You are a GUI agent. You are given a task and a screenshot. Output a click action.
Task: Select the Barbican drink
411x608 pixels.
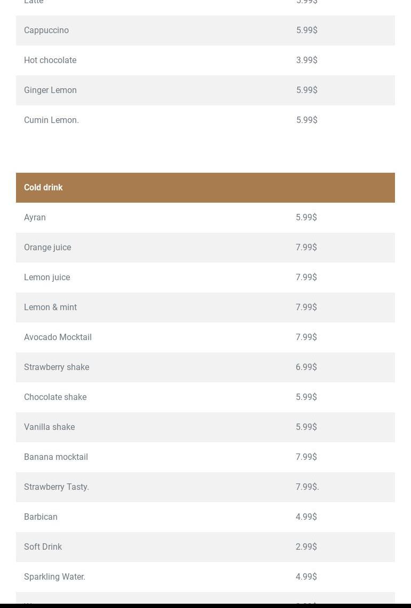click(x=41, y=517)
